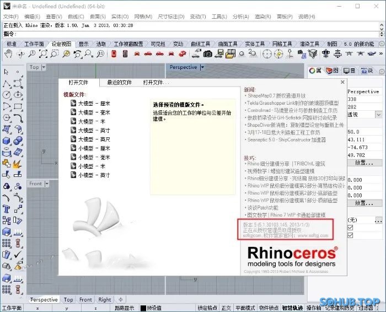Click the Boolean union spheres icon

pos(18,141)
